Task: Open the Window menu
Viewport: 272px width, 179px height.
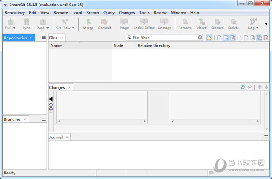Action: [179, 13]
